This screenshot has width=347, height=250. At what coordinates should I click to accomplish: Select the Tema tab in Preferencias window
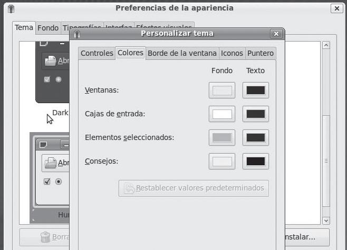(x=24, y=27)
